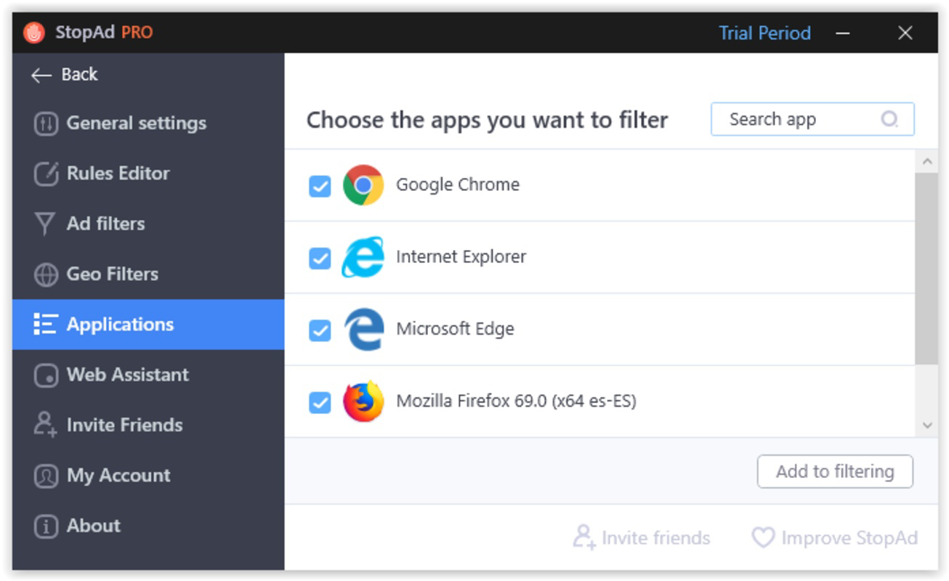Click the Mozilla Firefox app icon
This screenshot has height=581, width=949.
tap(363, 401)
